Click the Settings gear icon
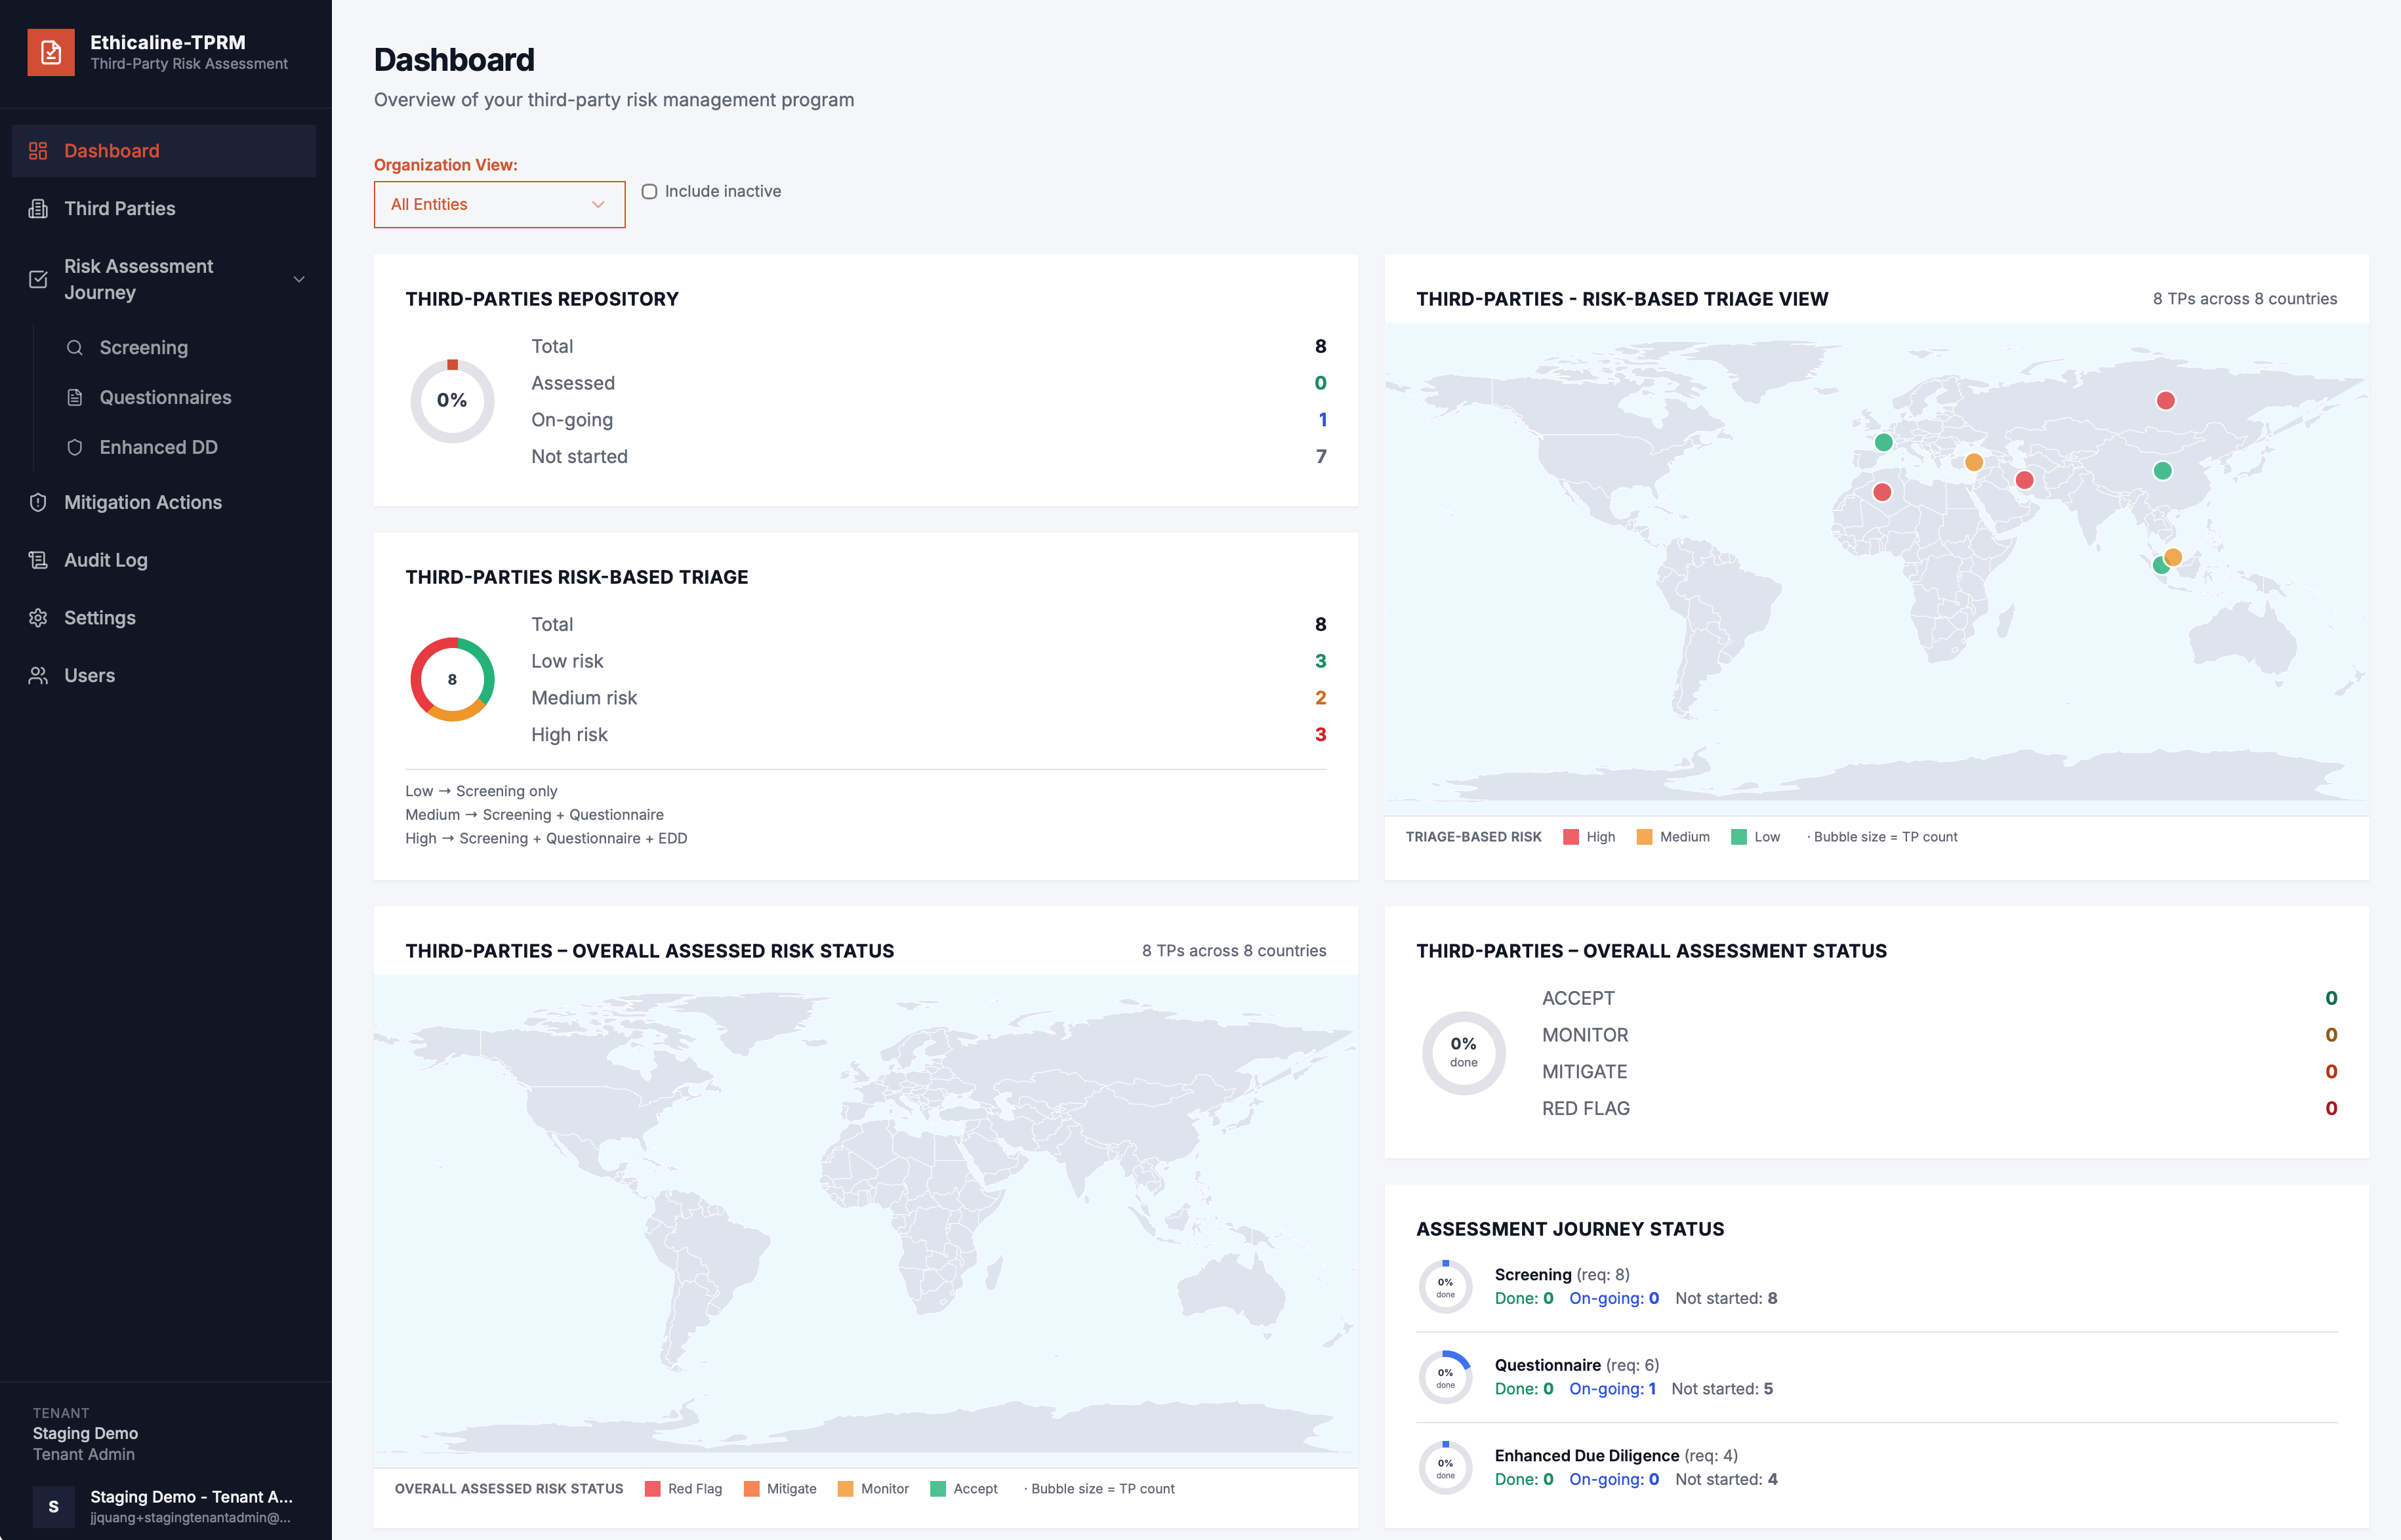 click(38, 618)
